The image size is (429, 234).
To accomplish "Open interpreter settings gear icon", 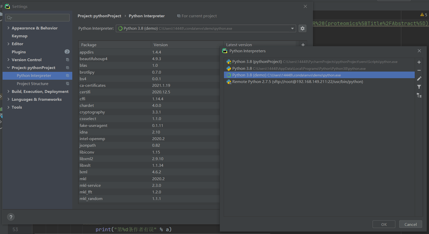I will (x=302, y=28).
